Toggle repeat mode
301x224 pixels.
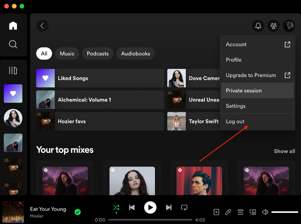[x=184, y=207]
